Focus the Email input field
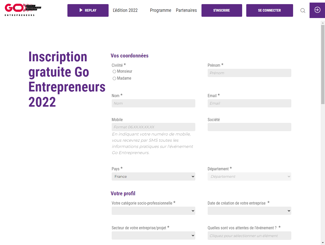This screenshot has width=325, height=245. [x=249, y=103]
